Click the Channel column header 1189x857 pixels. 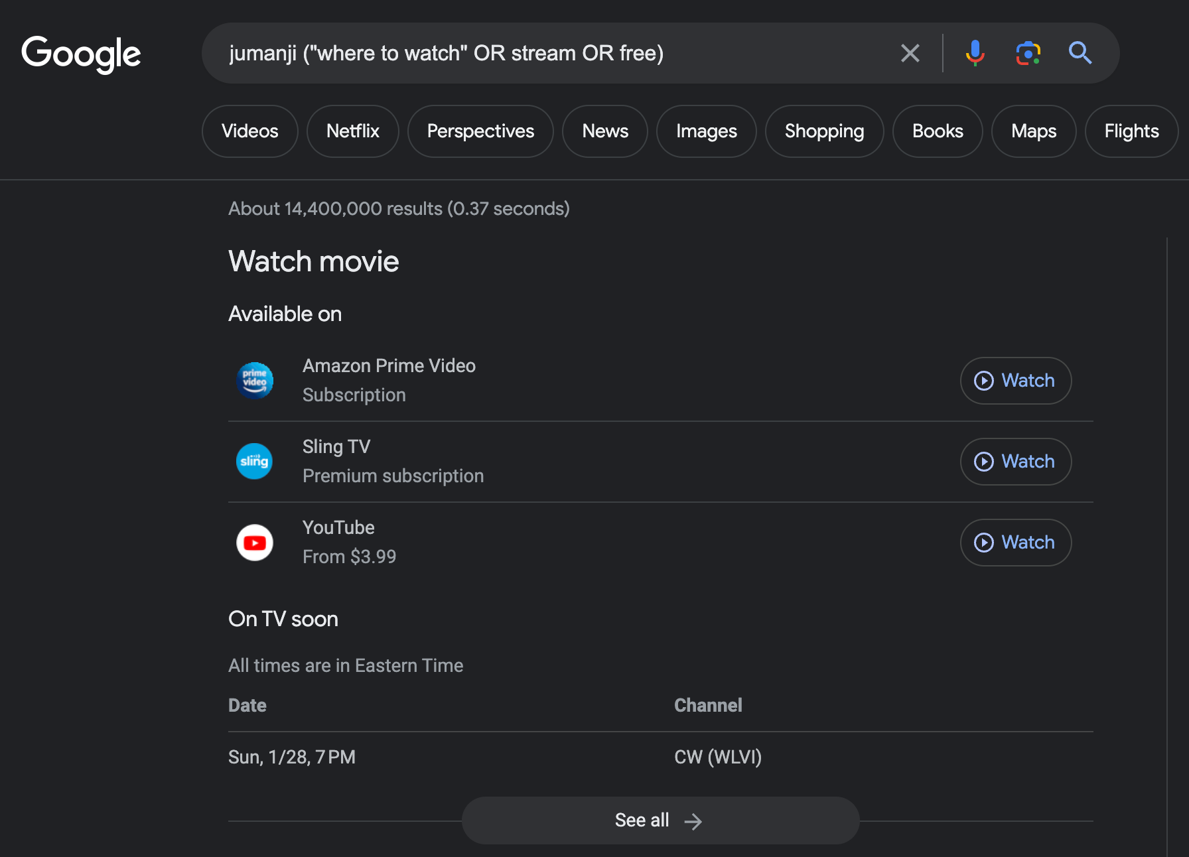(x=708, y=705)
